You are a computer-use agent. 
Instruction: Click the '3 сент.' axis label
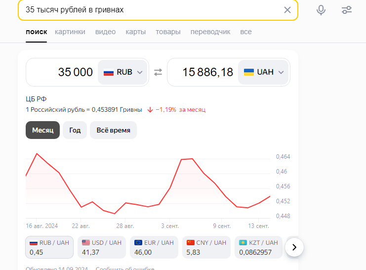click(170, 226)
